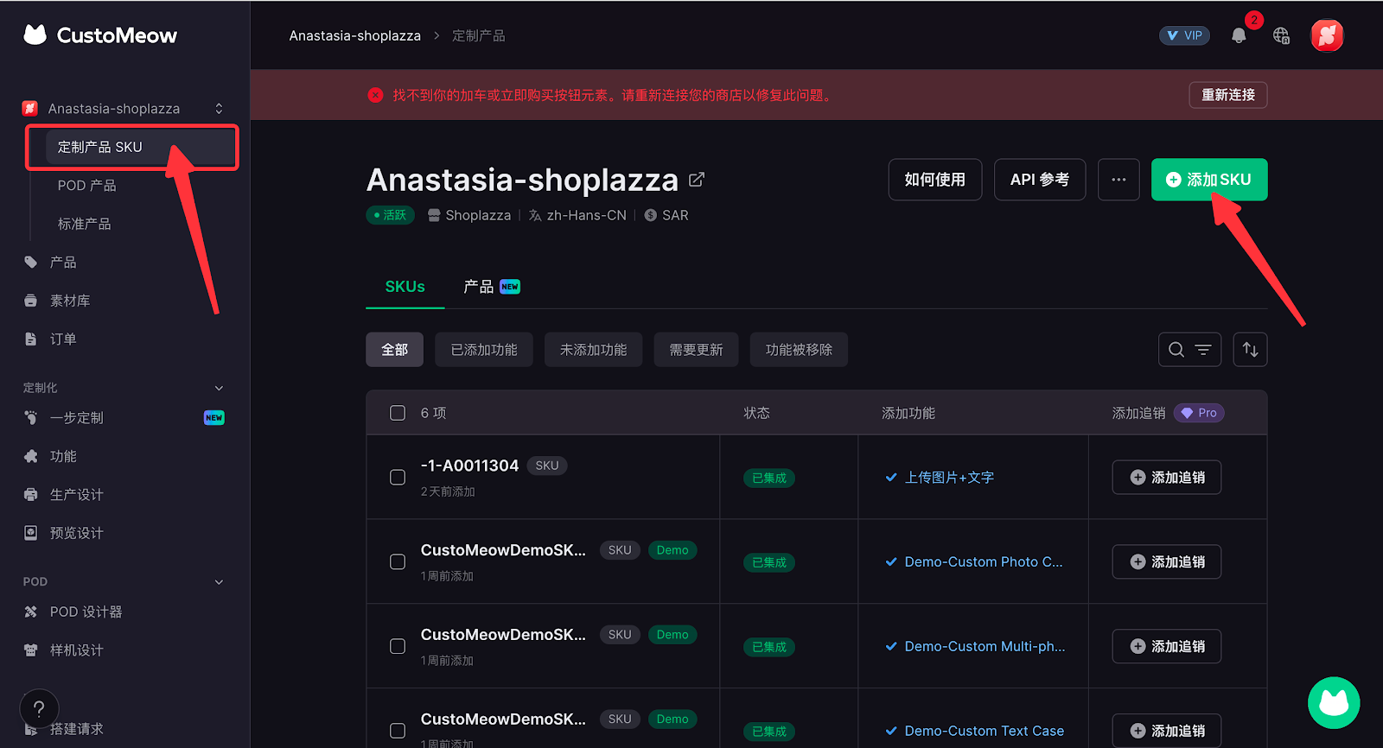Collapse the POD sidebar section
This screenshot has width=1383, height=748.
pyautogui.click(x=219, y=582)
